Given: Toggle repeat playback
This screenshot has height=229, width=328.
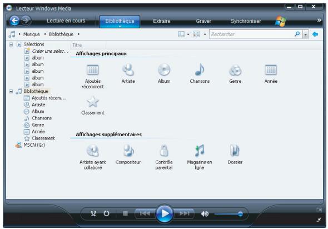Looking at the screenshot, I should (107, 213).
